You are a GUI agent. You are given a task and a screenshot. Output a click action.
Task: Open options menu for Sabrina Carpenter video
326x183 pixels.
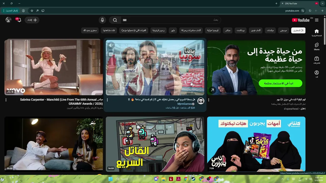6,100
